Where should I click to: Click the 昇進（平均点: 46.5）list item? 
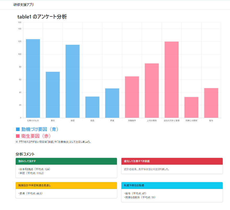click(30, 194)
